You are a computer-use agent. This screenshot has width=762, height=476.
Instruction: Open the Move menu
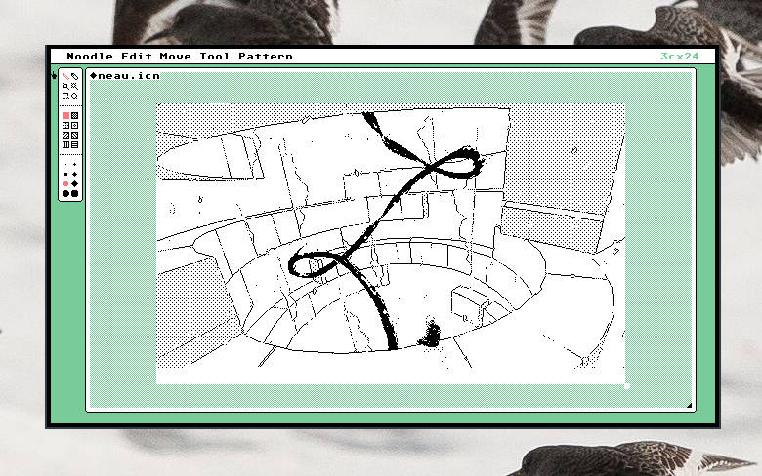pos(176,57)
